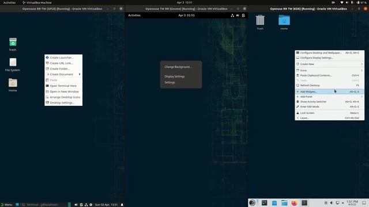Open Desktop Settings from XFCE menu
The image size is (369, 207).
pyautogui.click(x=63, y=103)
